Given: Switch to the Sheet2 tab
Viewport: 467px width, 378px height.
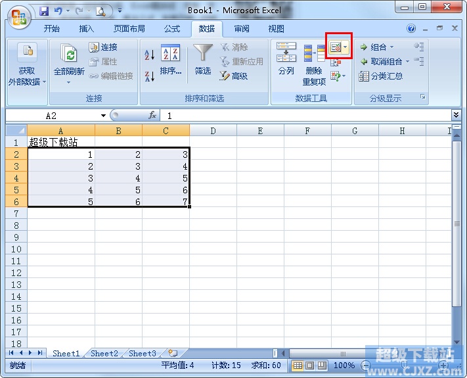Looking at the screenshot, I should [x=104, y=354].
